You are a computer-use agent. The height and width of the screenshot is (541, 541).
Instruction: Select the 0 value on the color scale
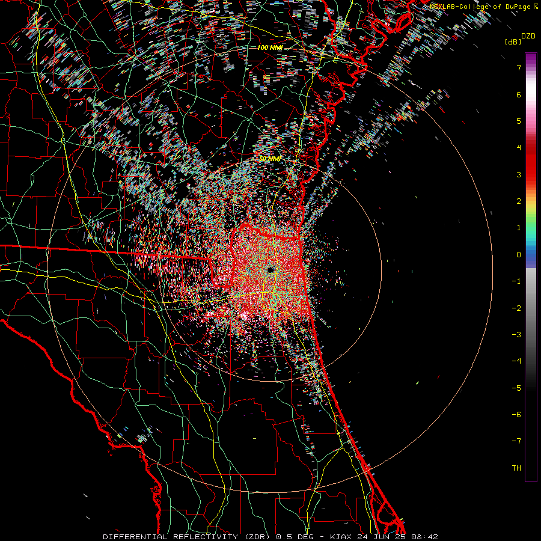519,255
